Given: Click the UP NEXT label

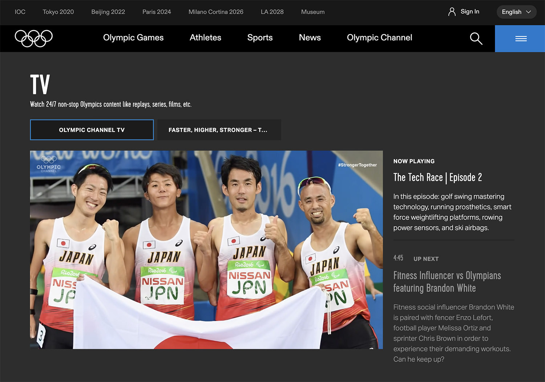Looking at the screenshot, I should (x=426, y=259).
